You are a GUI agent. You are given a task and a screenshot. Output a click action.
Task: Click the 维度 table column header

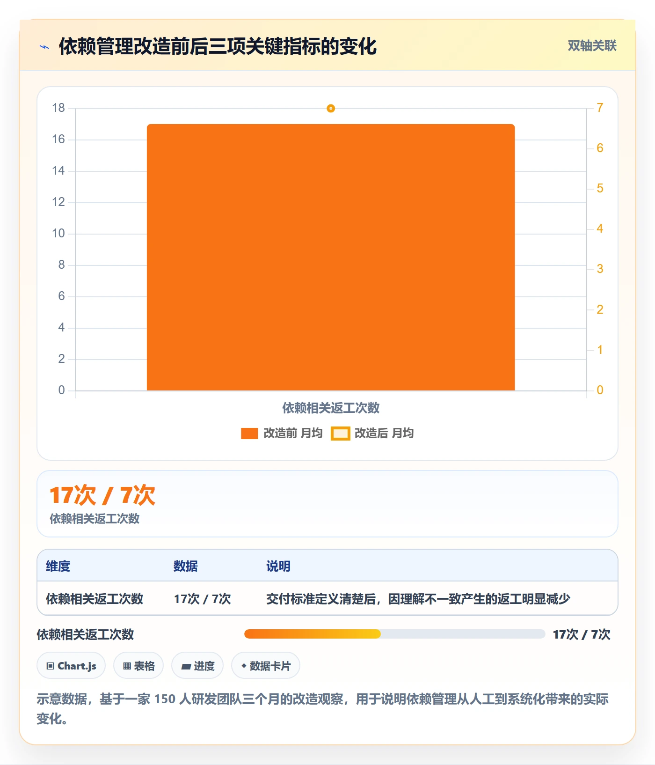click(58, 566)
